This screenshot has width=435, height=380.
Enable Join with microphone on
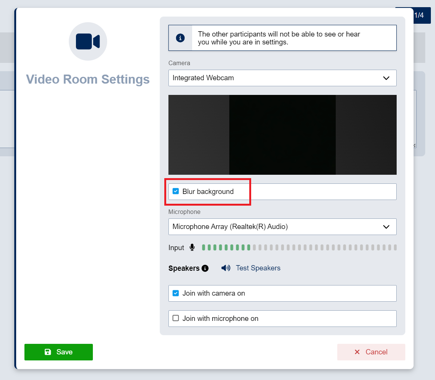[x=176, y=318]
